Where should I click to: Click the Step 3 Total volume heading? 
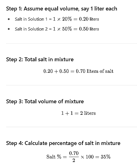(45, 102)
